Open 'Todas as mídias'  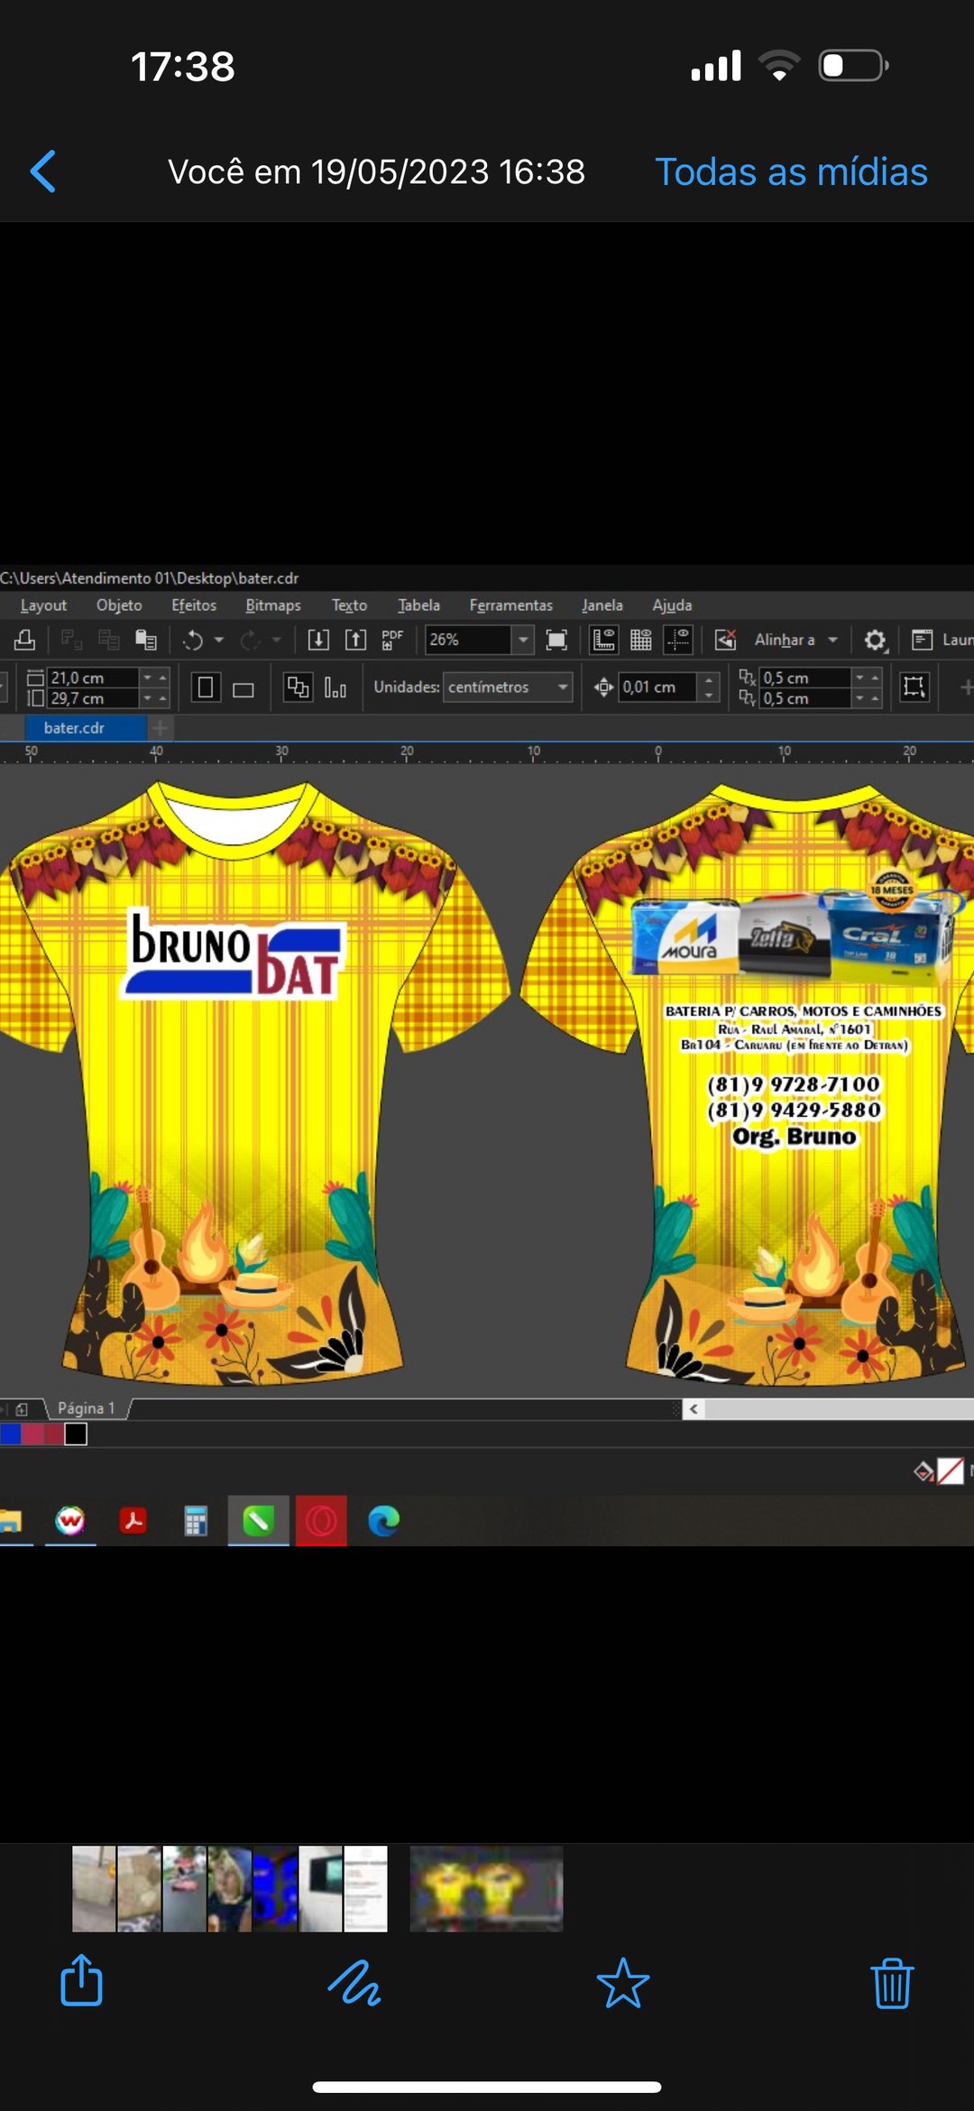click(x=791, y=171)
